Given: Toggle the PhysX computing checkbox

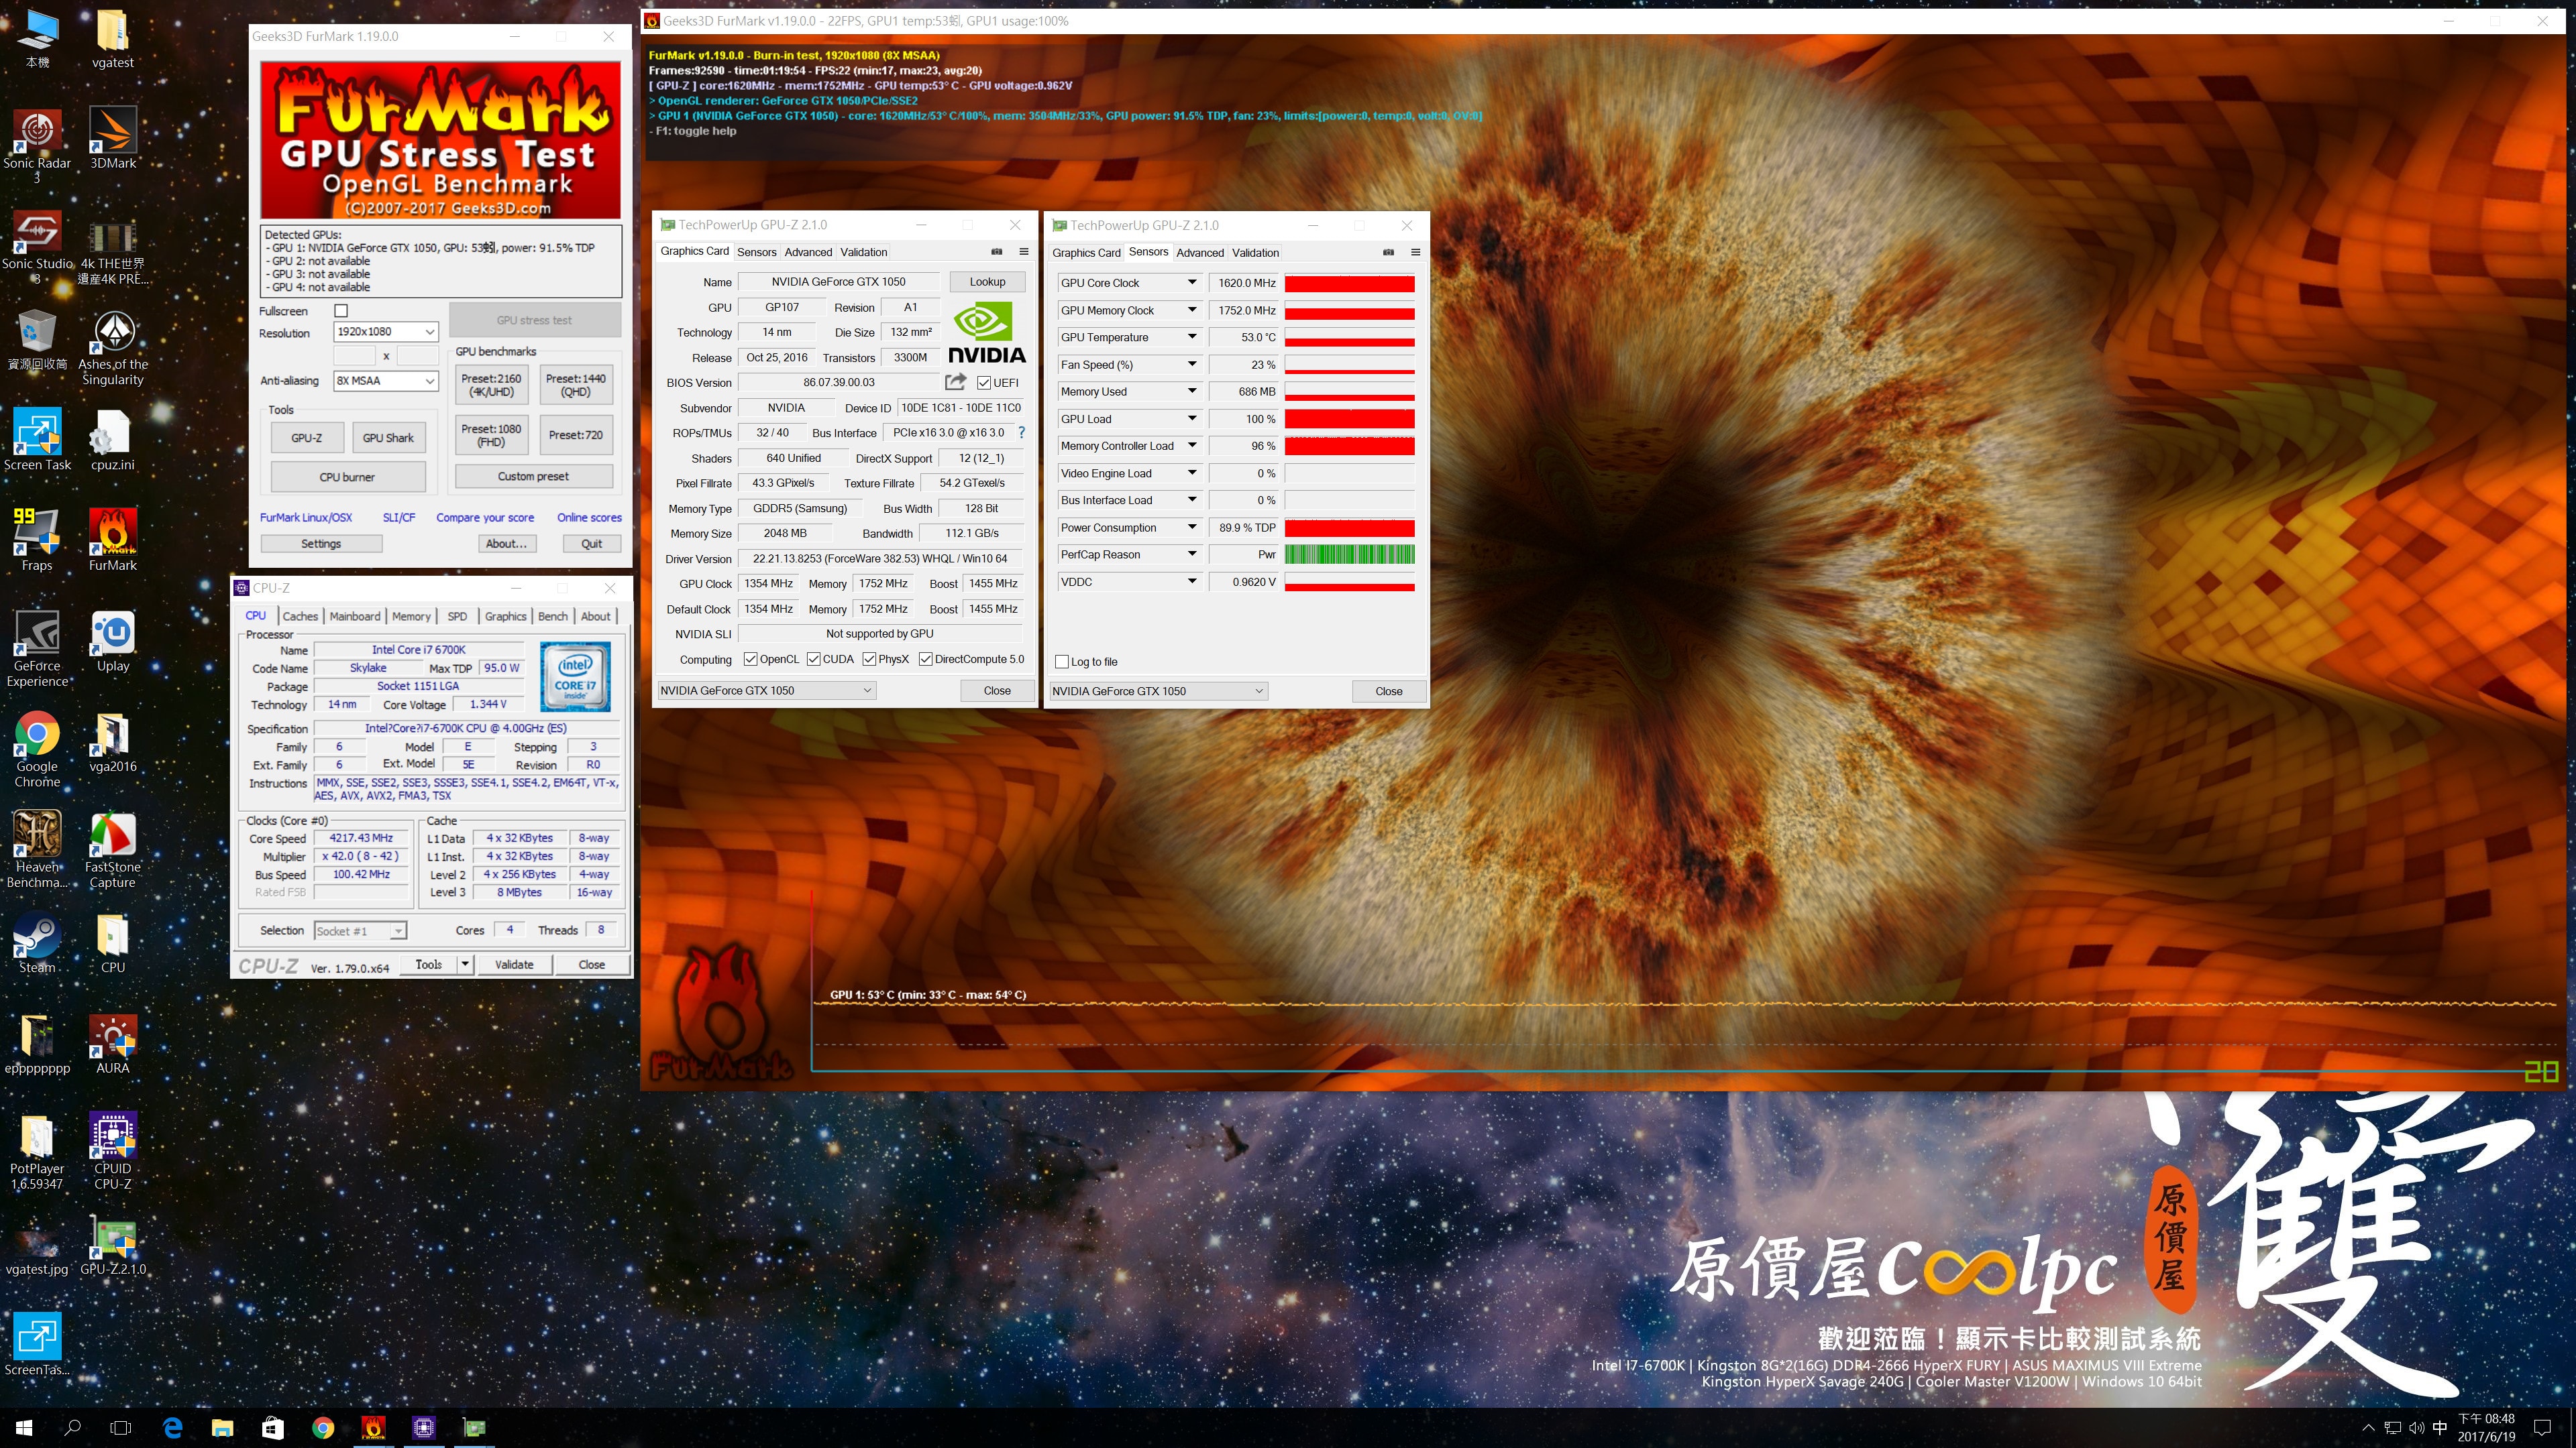Looking at the screenshot, I should (869, 660).
